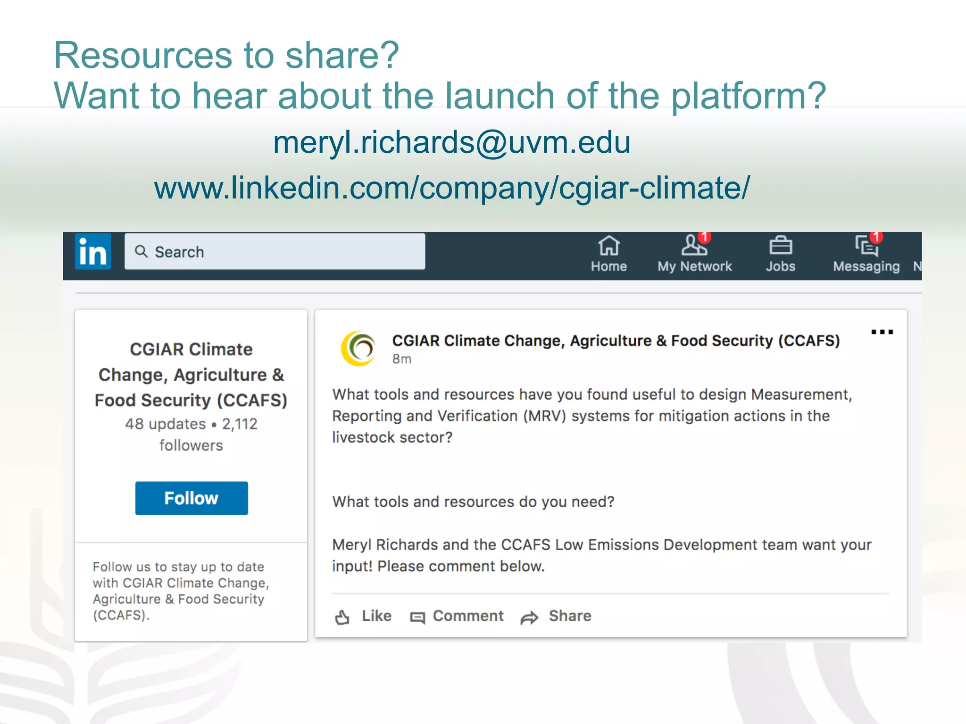Click the Like label
This screenshot has width=966, height=724.
pyautogui.click(x=376, y=616)
